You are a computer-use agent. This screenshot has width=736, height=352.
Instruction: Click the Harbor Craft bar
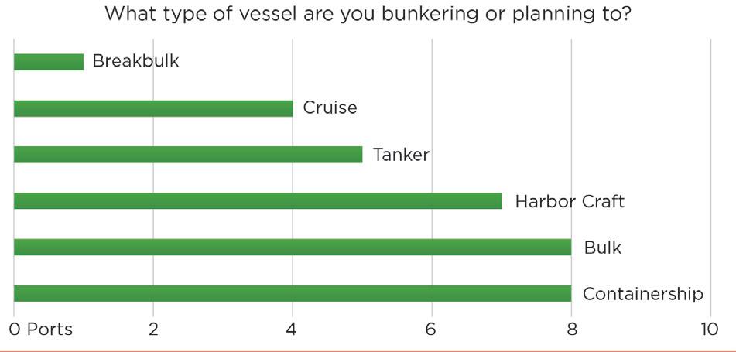[x=258, y=201]
